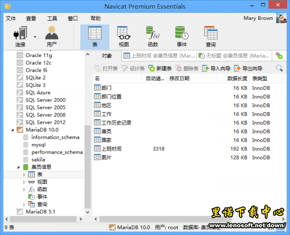Open the 连接 connection tool
290x235 pixels.
pyautogui.click(x=20, y=36)
